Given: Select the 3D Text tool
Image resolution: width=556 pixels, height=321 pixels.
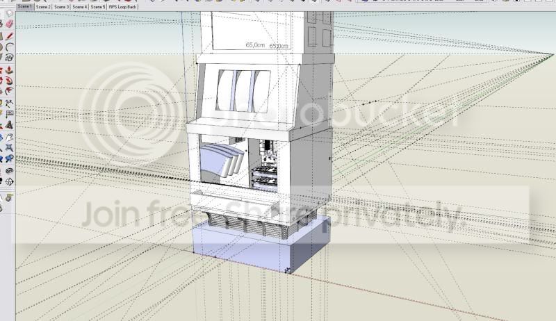Looking at the screenshot, I should pos(10,124).
